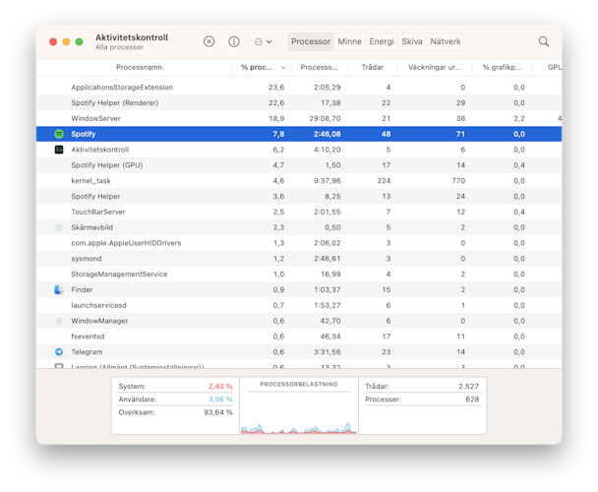
Task: Toggle sort on the % proc... column header
Action: pyautogui.click(x=263, y=67)
